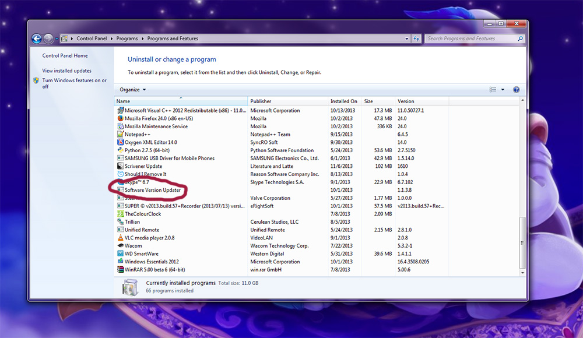Sort by the Installed On column header
This screenshot has height=338, width=583.
coord(345,101)
